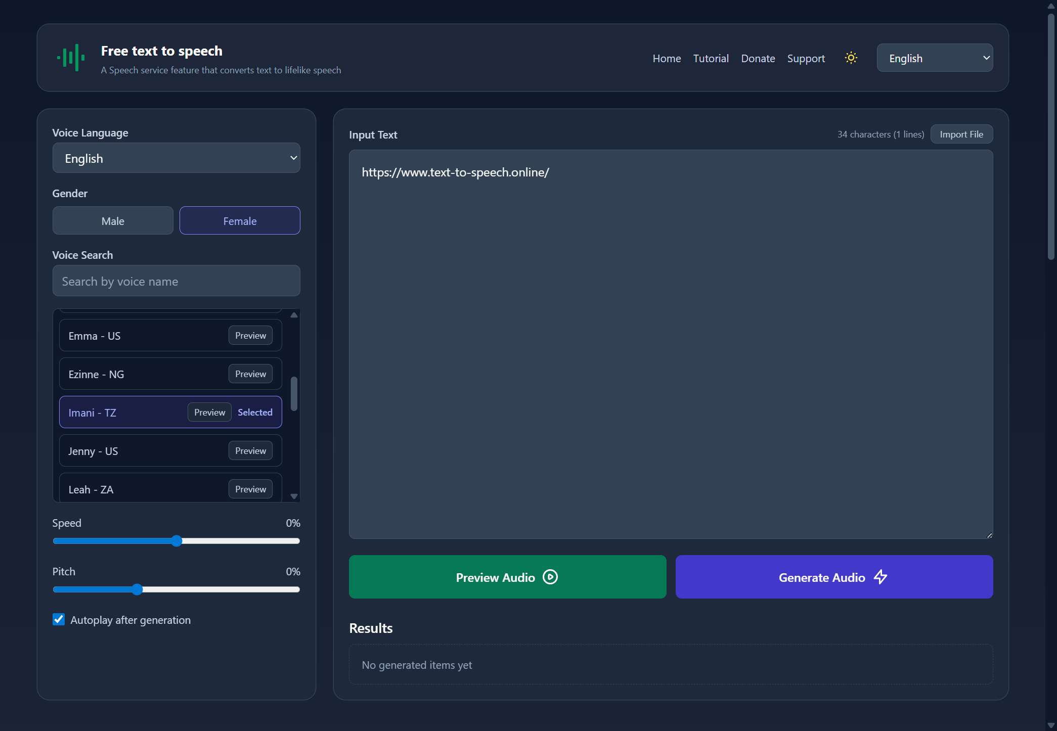Preview the Emma - US voice

(250, 335)
